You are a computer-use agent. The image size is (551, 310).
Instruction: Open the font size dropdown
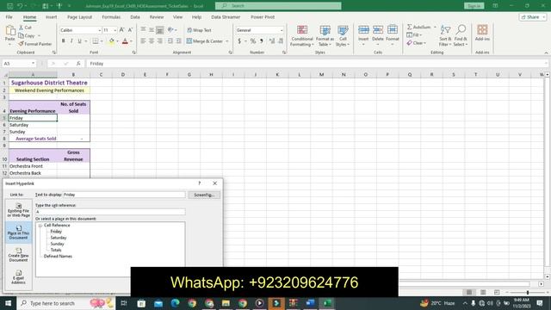tap(115, 31)
